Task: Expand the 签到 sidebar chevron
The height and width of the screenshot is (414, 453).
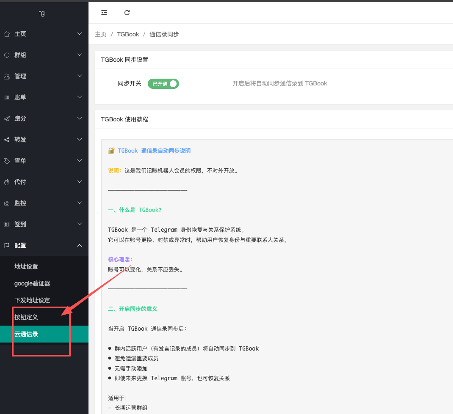Action: [80, 224]
